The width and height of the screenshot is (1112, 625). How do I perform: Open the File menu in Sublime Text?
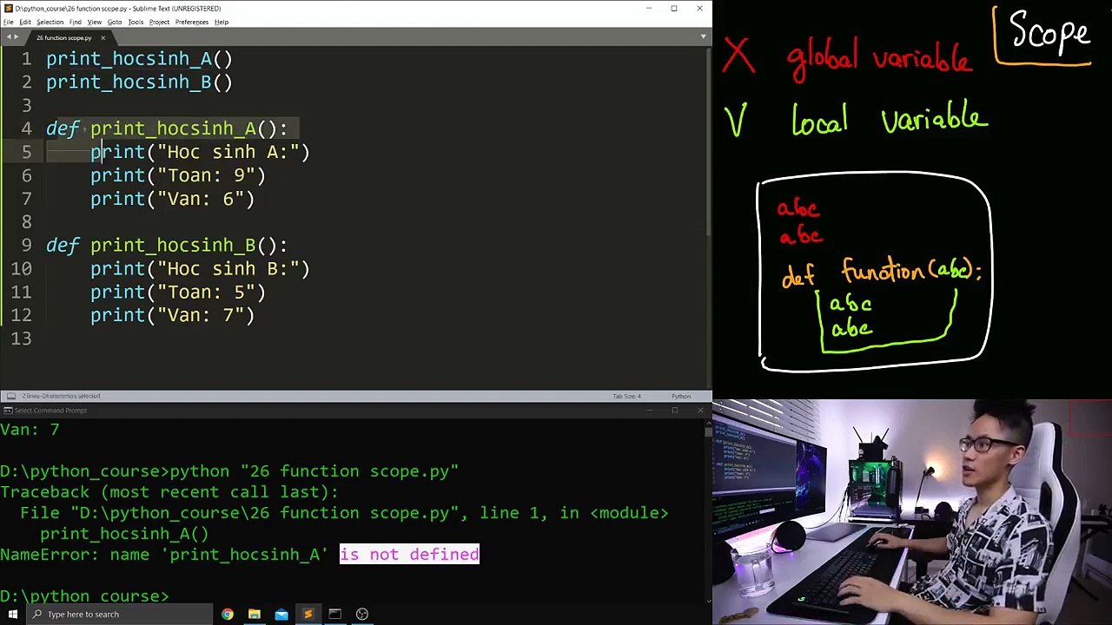pyautogui.click(x=8, y=22)
